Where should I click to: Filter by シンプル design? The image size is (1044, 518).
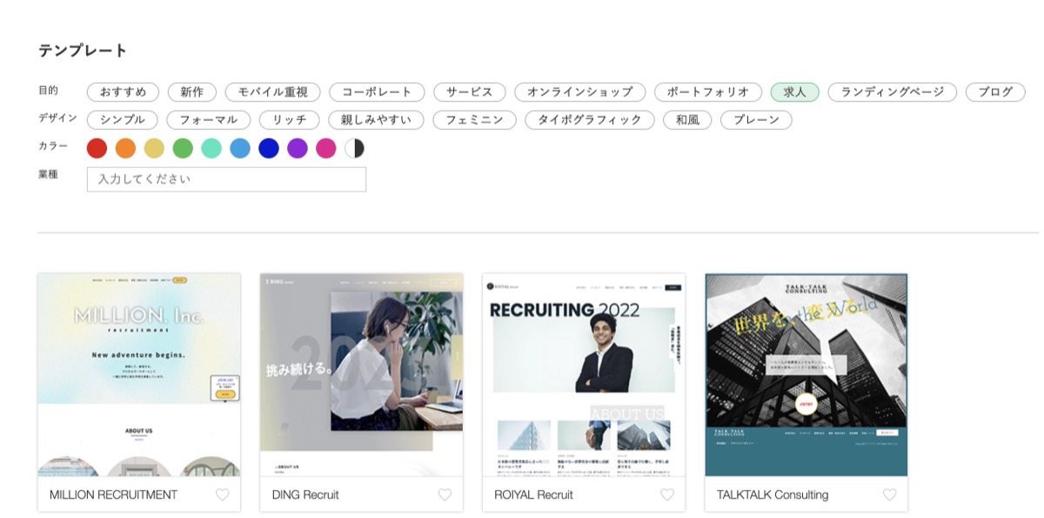(x=123, y=120)
